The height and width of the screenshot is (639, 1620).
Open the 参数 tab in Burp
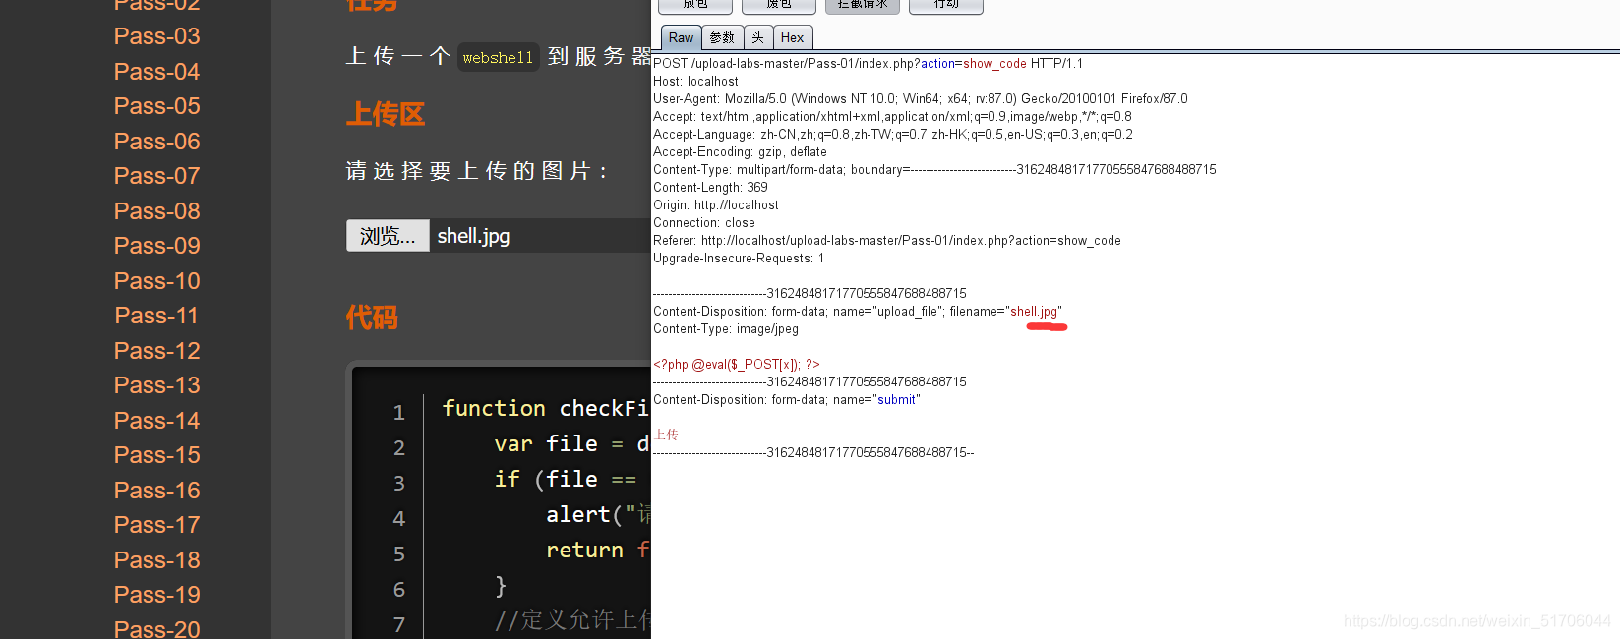click(x=722, y=37)
